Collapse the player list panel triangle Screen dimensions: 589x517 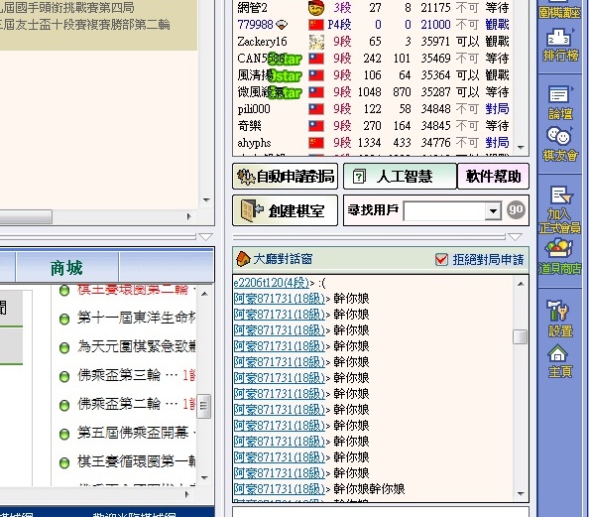515,237
